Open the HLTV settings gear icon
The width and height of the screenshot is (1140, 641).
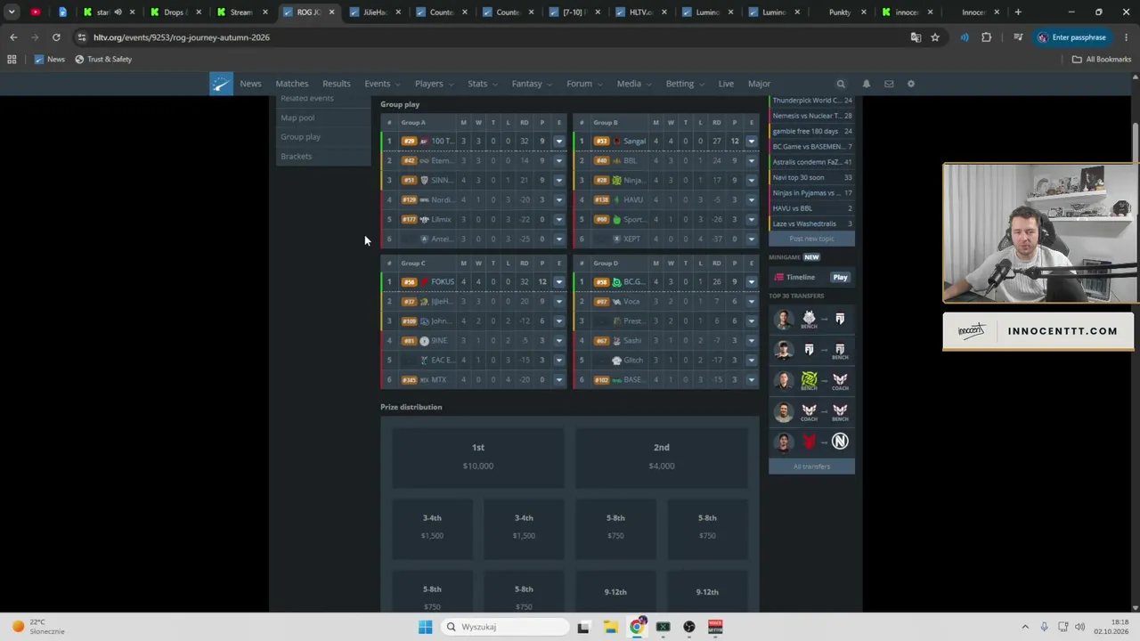(910, 84)
